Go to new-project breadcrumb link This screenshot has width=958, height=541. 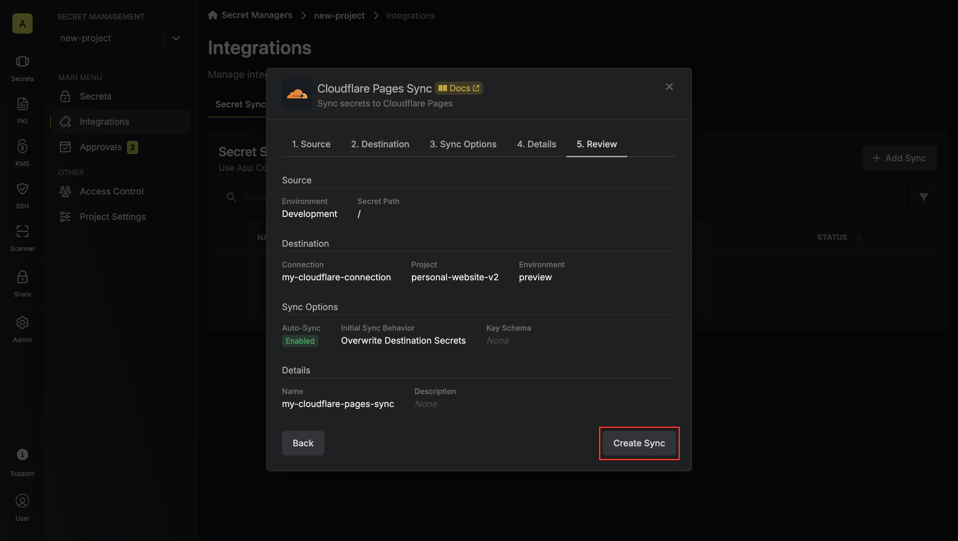tap(339, 16)
